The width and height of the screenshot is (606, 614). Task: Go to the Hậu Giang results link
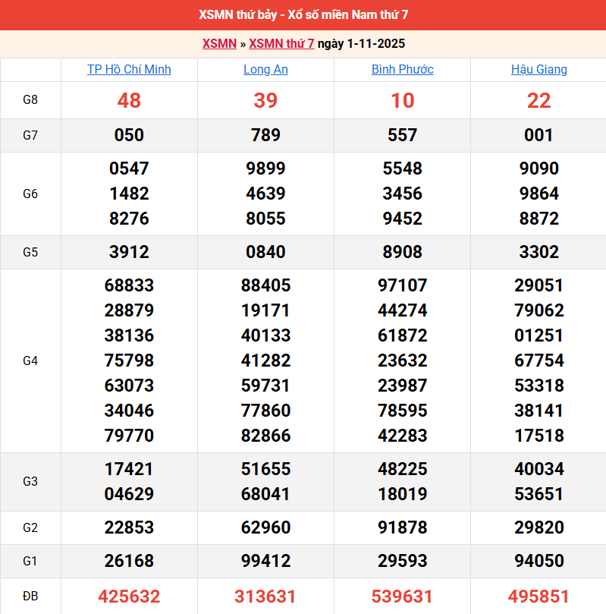pyautogui.click(x=538, y=69)
